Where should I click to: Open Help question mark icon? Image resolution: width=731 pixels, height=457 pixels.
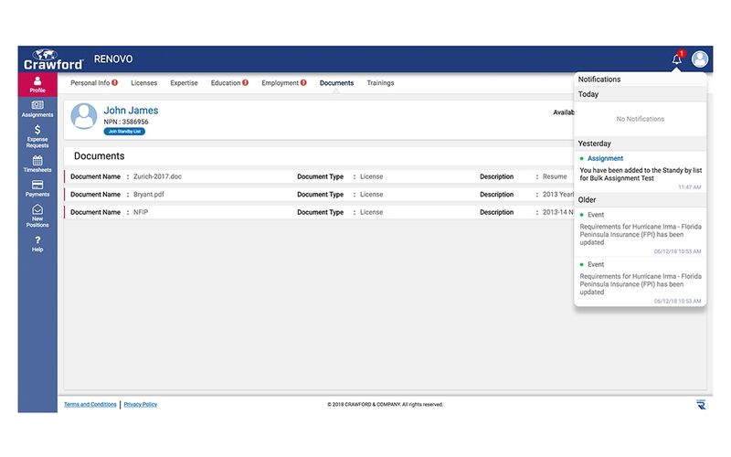point(37,243)
